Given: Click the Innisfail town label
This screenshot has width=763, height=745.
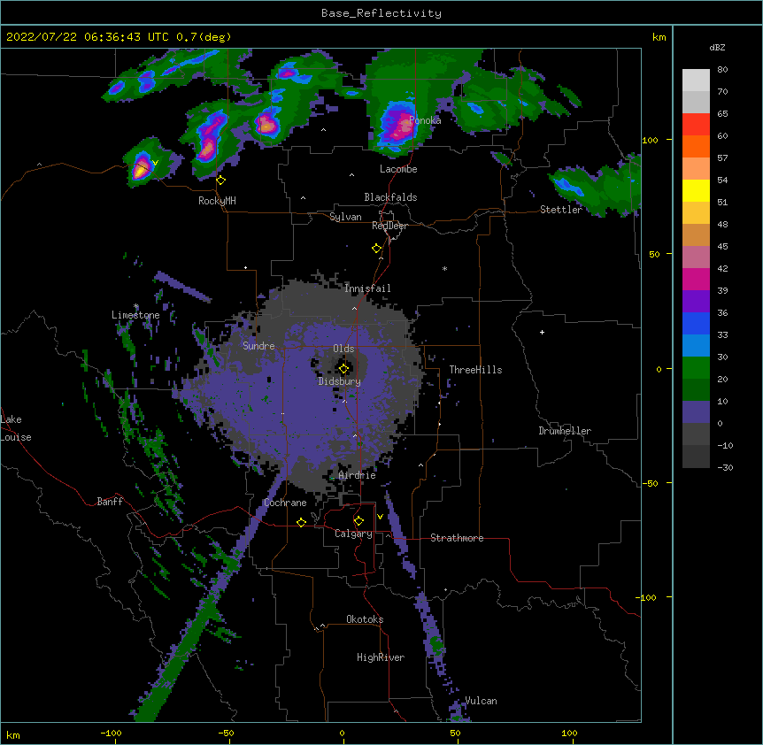Looking at the screenshot, I should (367, 288).
